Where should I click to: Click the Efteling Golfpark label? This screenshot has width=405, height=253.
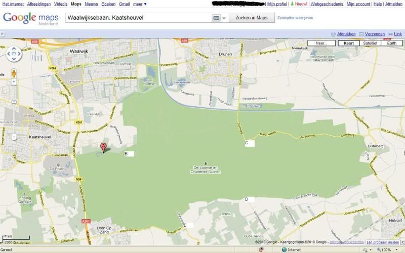pos(25,200)
